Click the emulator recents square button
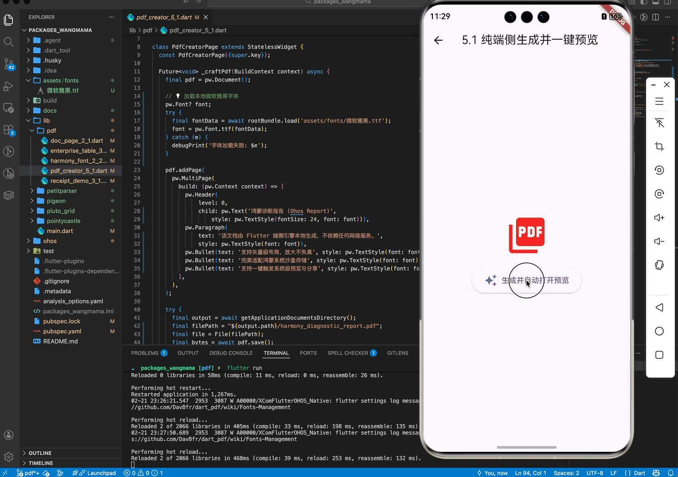The width and height of the screenshot is (678, 477). click(659, 355)
